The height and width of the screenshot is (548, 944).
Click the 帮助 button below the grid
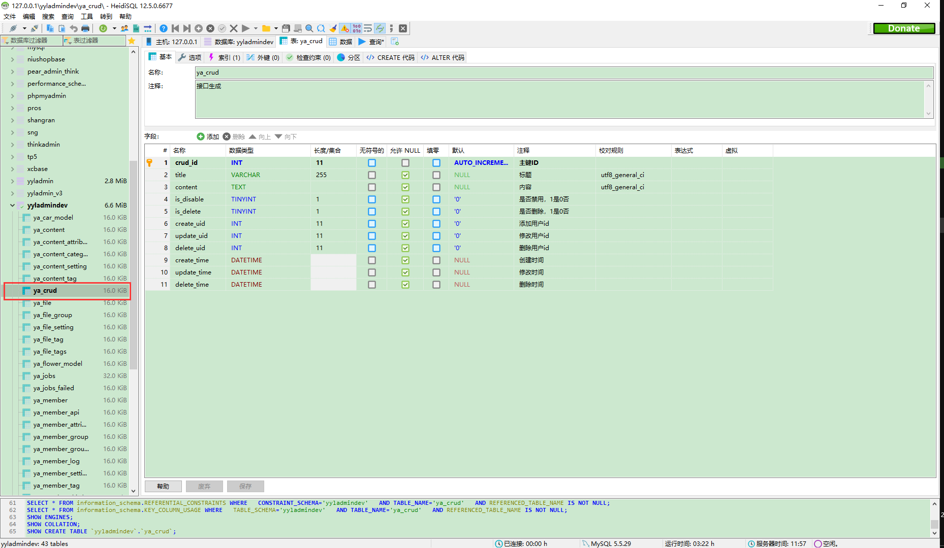[x=163, y=486]
